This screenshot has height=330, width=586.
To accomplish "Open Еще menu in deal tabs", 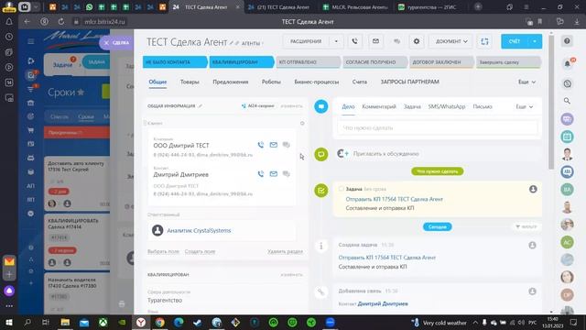I will [526, 82].
